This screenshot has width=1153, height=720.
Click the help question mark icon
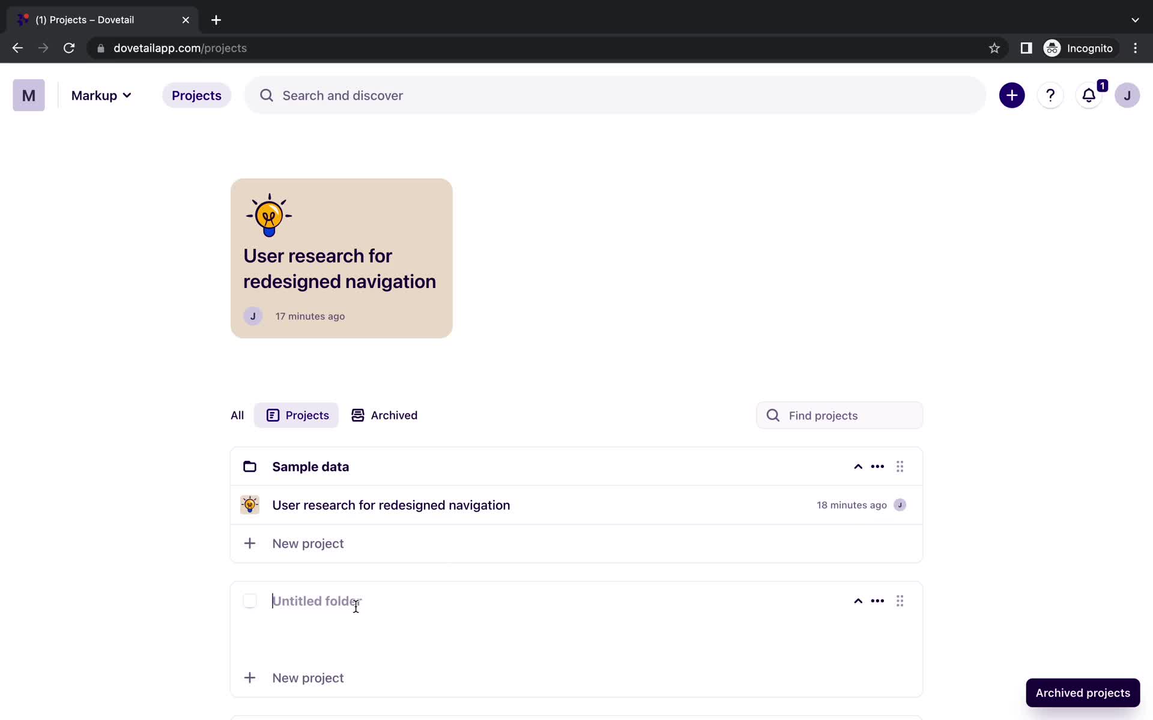coord(1050,95)
